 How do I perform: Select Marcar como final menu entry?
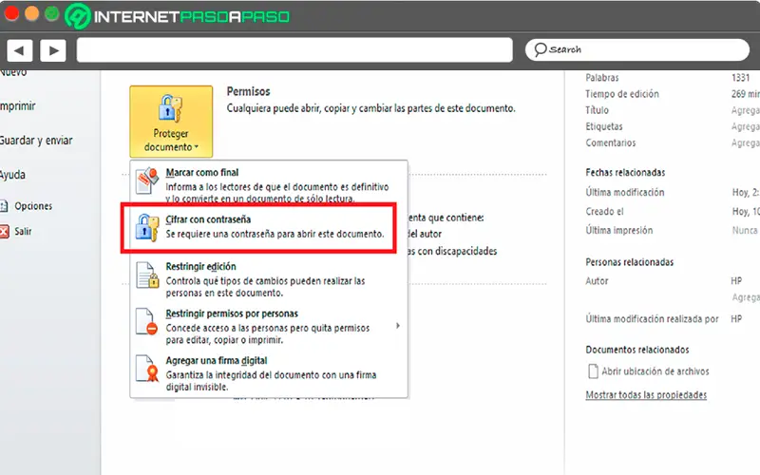click(x=269, y=184)
